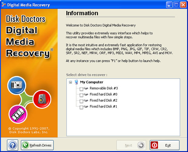
Task: Click the magenta film strip icon
Action: click(x=18, y=114)
